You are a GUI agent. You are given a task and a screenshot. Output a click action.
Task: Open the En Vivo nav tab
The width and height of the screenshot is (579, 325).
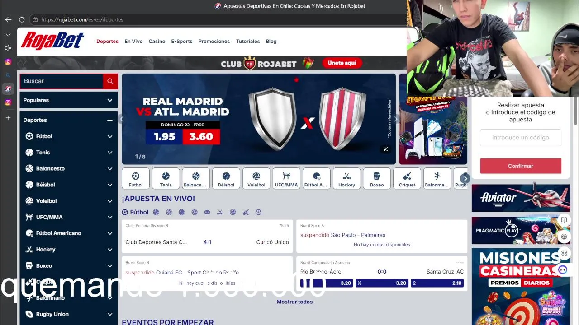click(133, 41)
